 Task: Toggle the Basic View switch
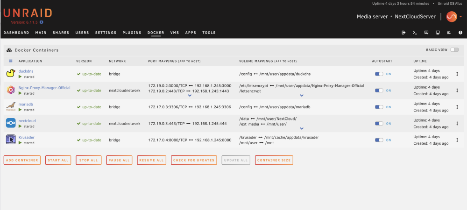[454, 49]
